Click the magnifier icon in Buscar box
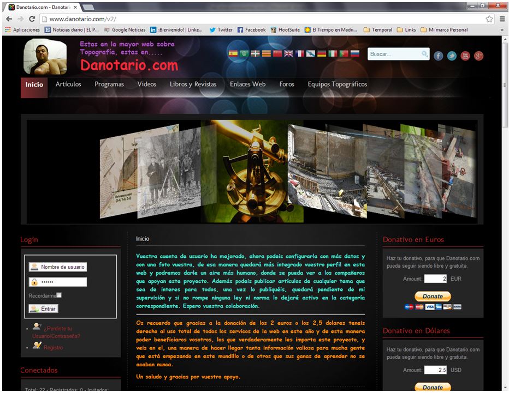509x393 pixels. (x=424, y=54)
